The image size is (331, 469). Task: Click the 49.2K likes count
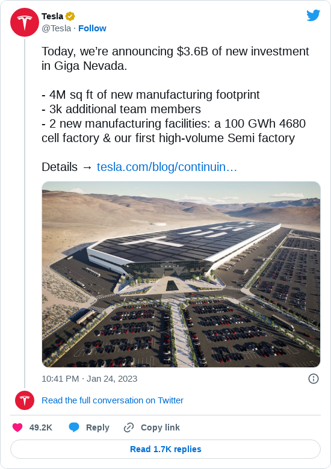[x=41, y=427]
